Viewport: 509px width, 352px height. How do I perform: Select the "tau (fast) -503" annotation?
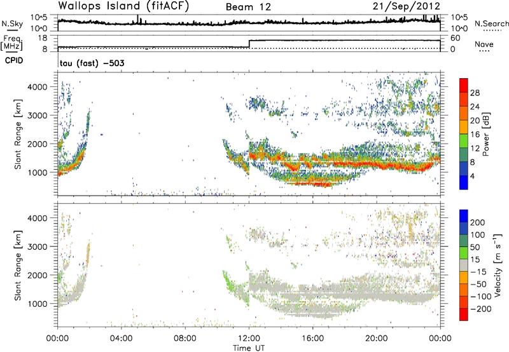pos(92,63)
